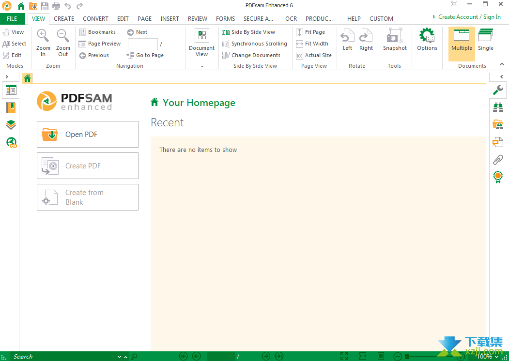Toggle Synchronous Scrolling
Viewport: 509px width, 361px height.
pos(255,44)
